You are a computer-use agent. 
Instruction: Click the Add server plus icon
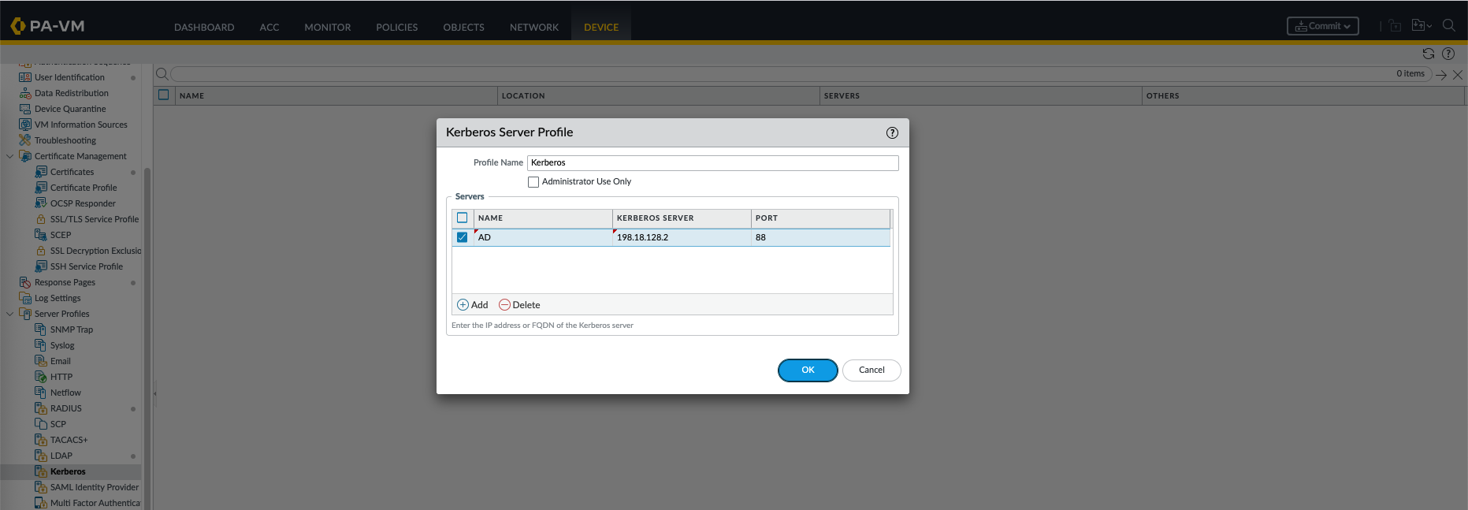click(463, 305)
